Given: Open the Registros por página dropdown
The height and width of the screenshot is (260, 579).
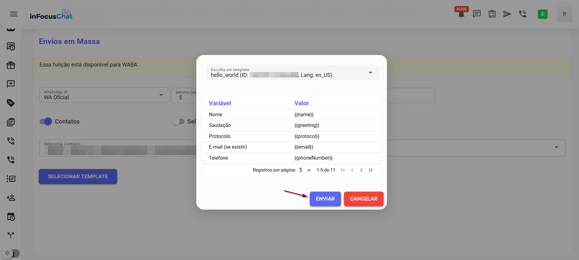Looking at the screenshot, I should click(x=305, y=170).
